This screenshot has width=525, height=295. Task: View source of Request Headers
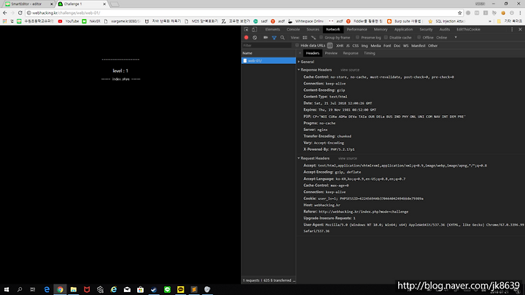click(348, 158)
